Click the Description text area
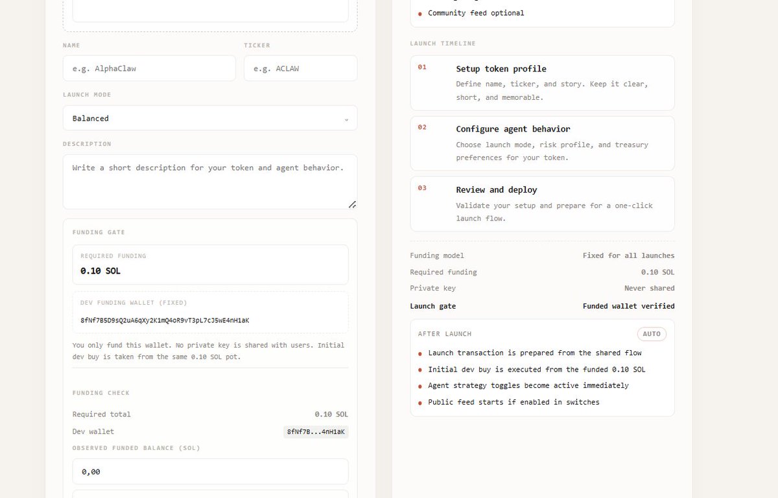The height and width of the screenshot is (498, 778). (x=210, y=182)
